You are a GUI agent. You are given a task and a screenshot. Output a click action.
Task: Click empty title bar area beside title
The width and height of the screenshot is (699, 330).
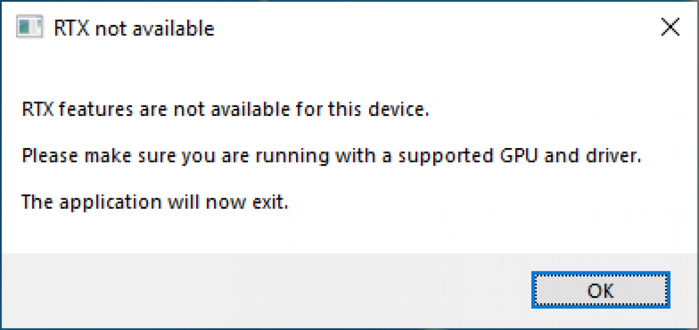tap(431, 27)
